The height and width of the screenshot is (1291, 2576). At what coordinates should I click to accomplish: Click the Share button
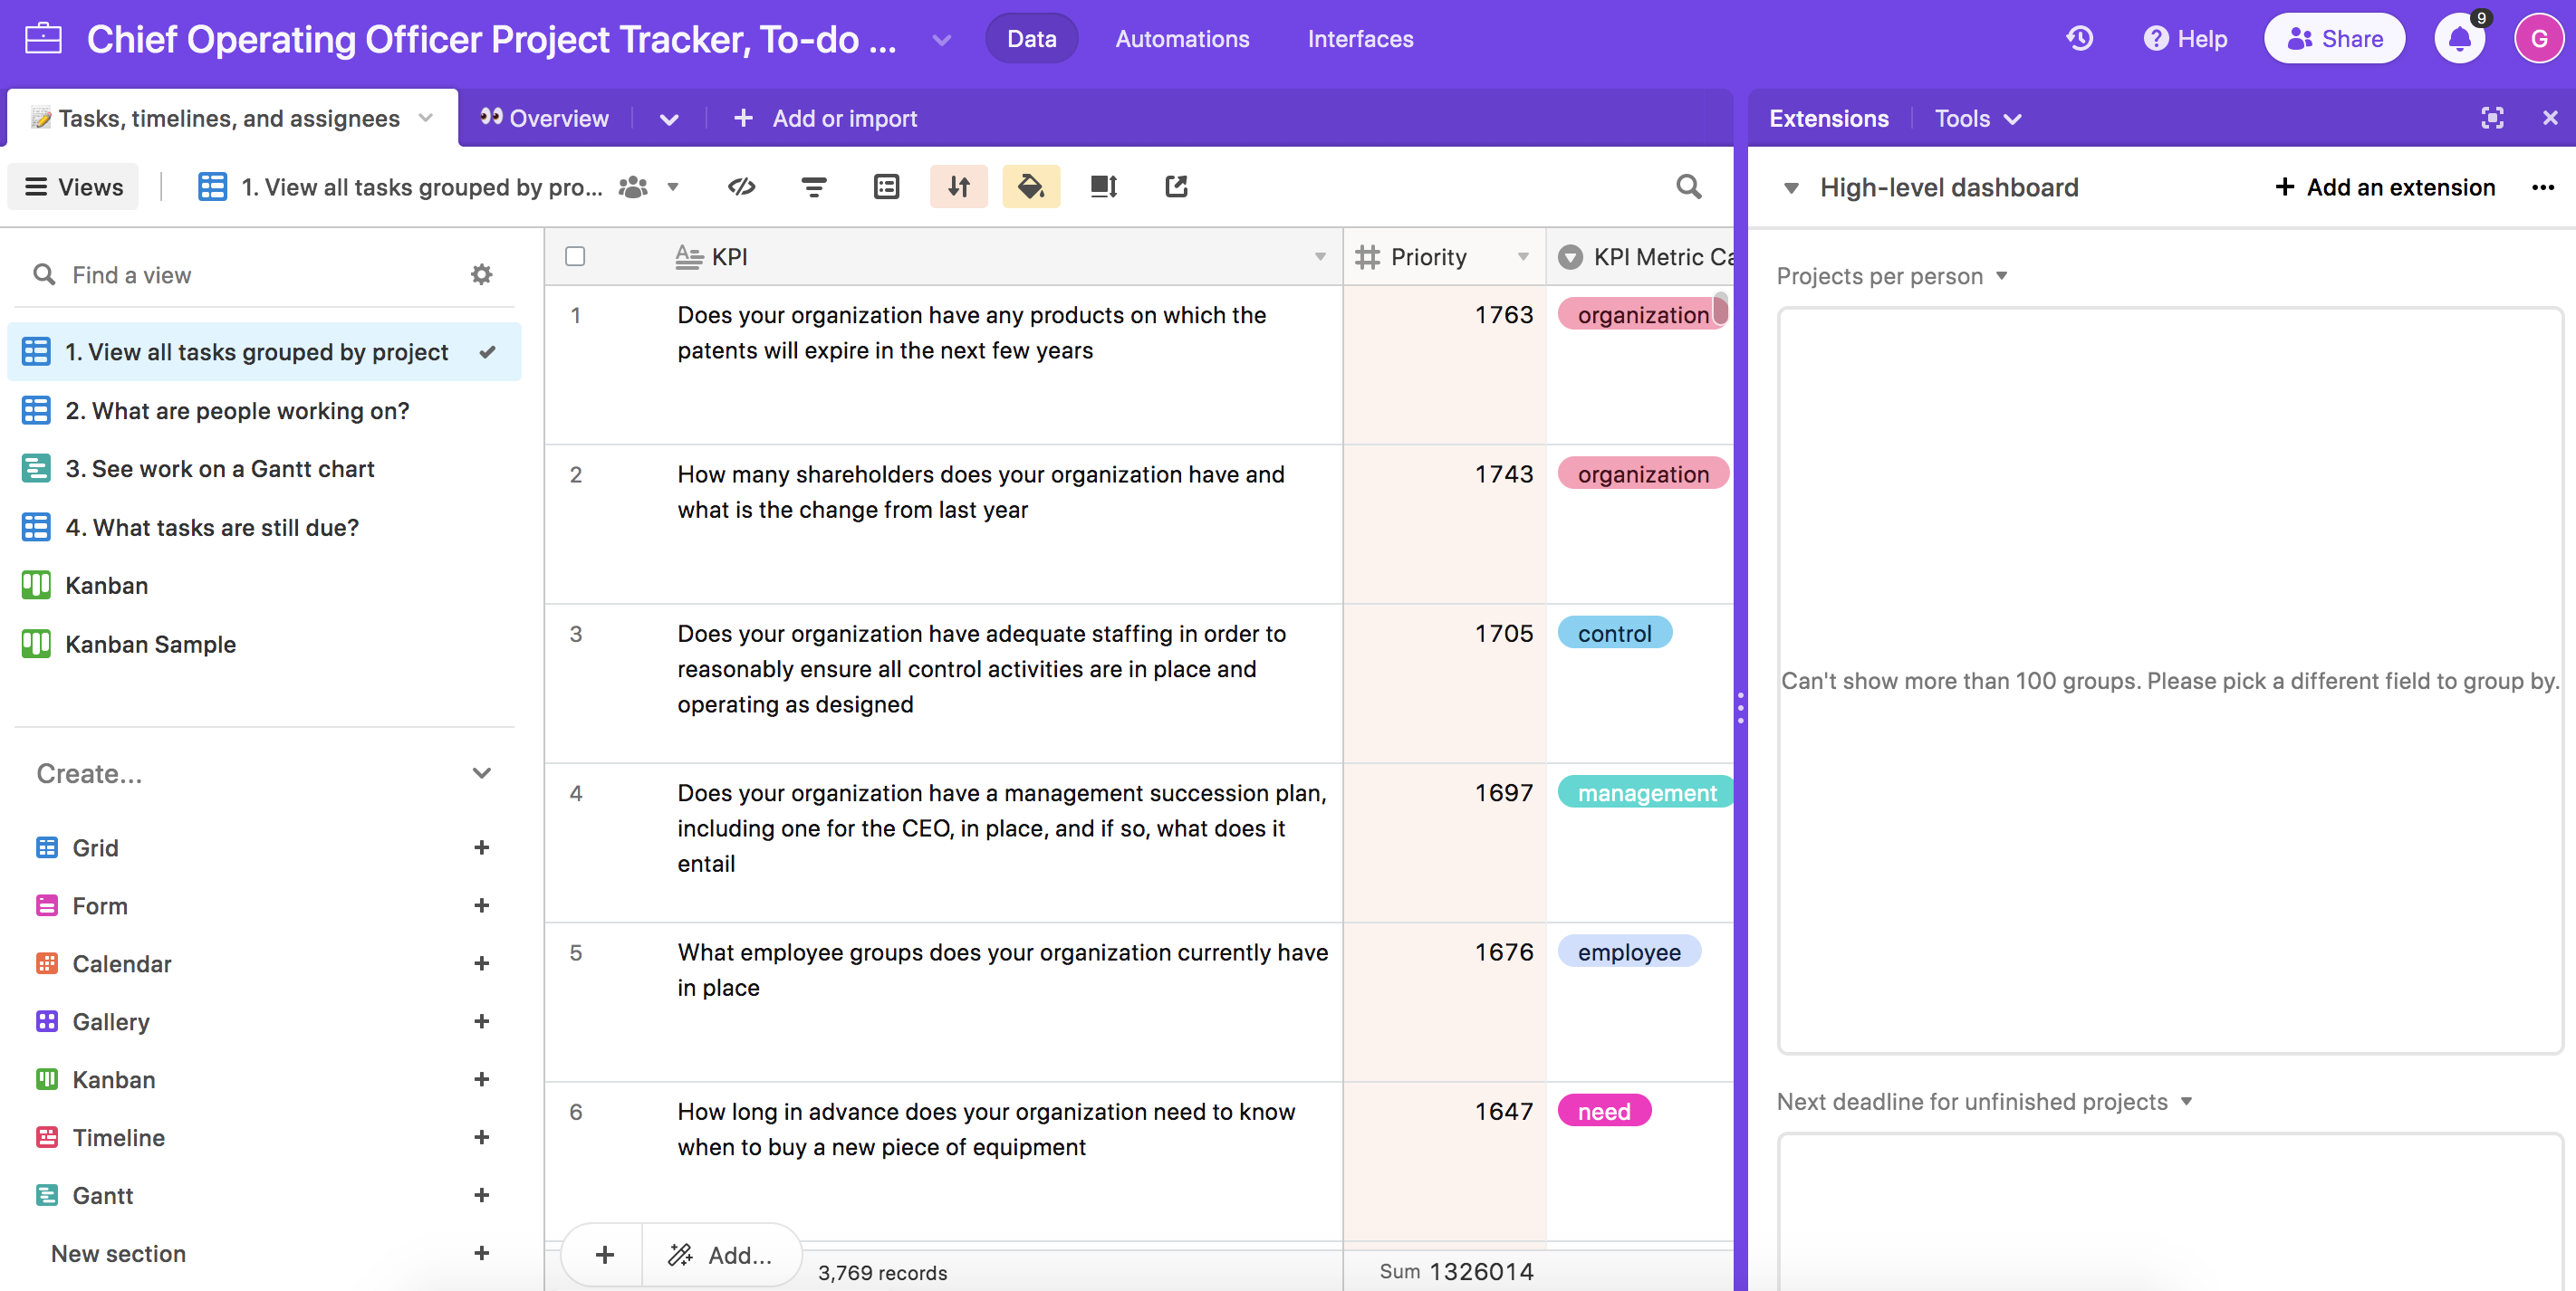(2334, 39)
